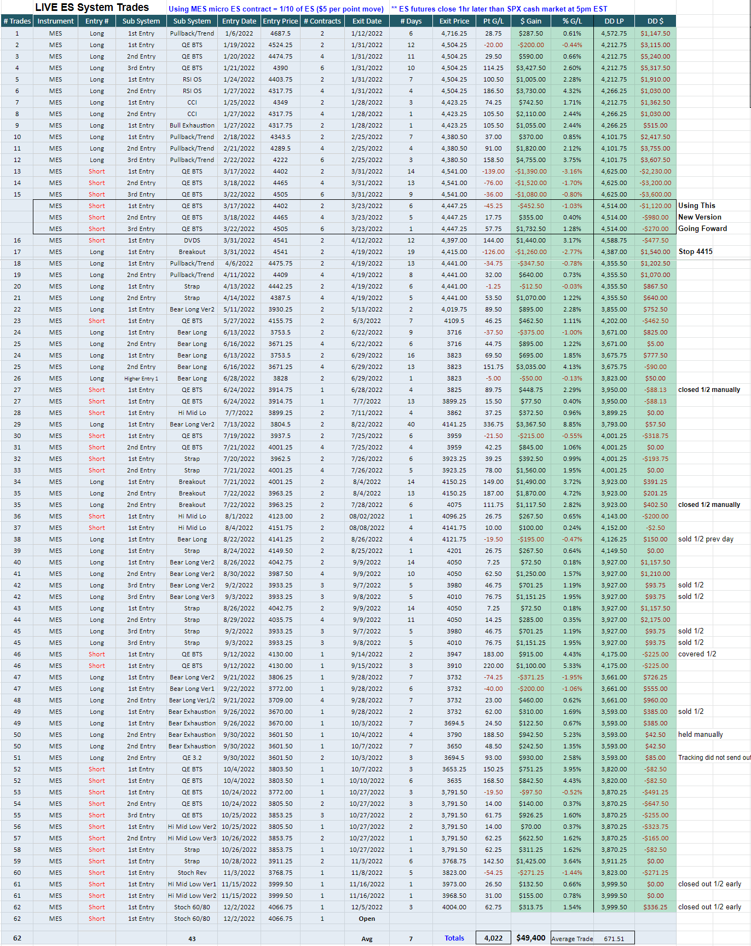
Task: Click the '$3,427.50' gain cell
Action: pos(530,68)
